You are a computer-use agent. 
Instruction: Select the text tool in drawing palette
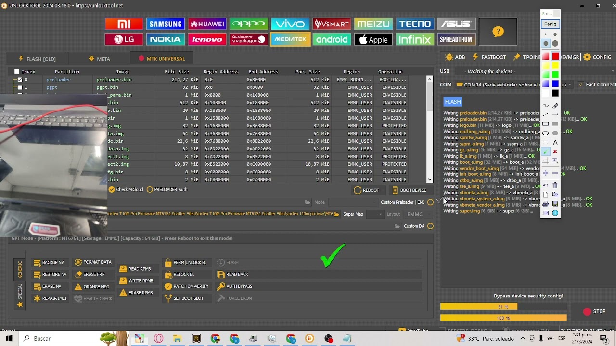coord(555,142)
